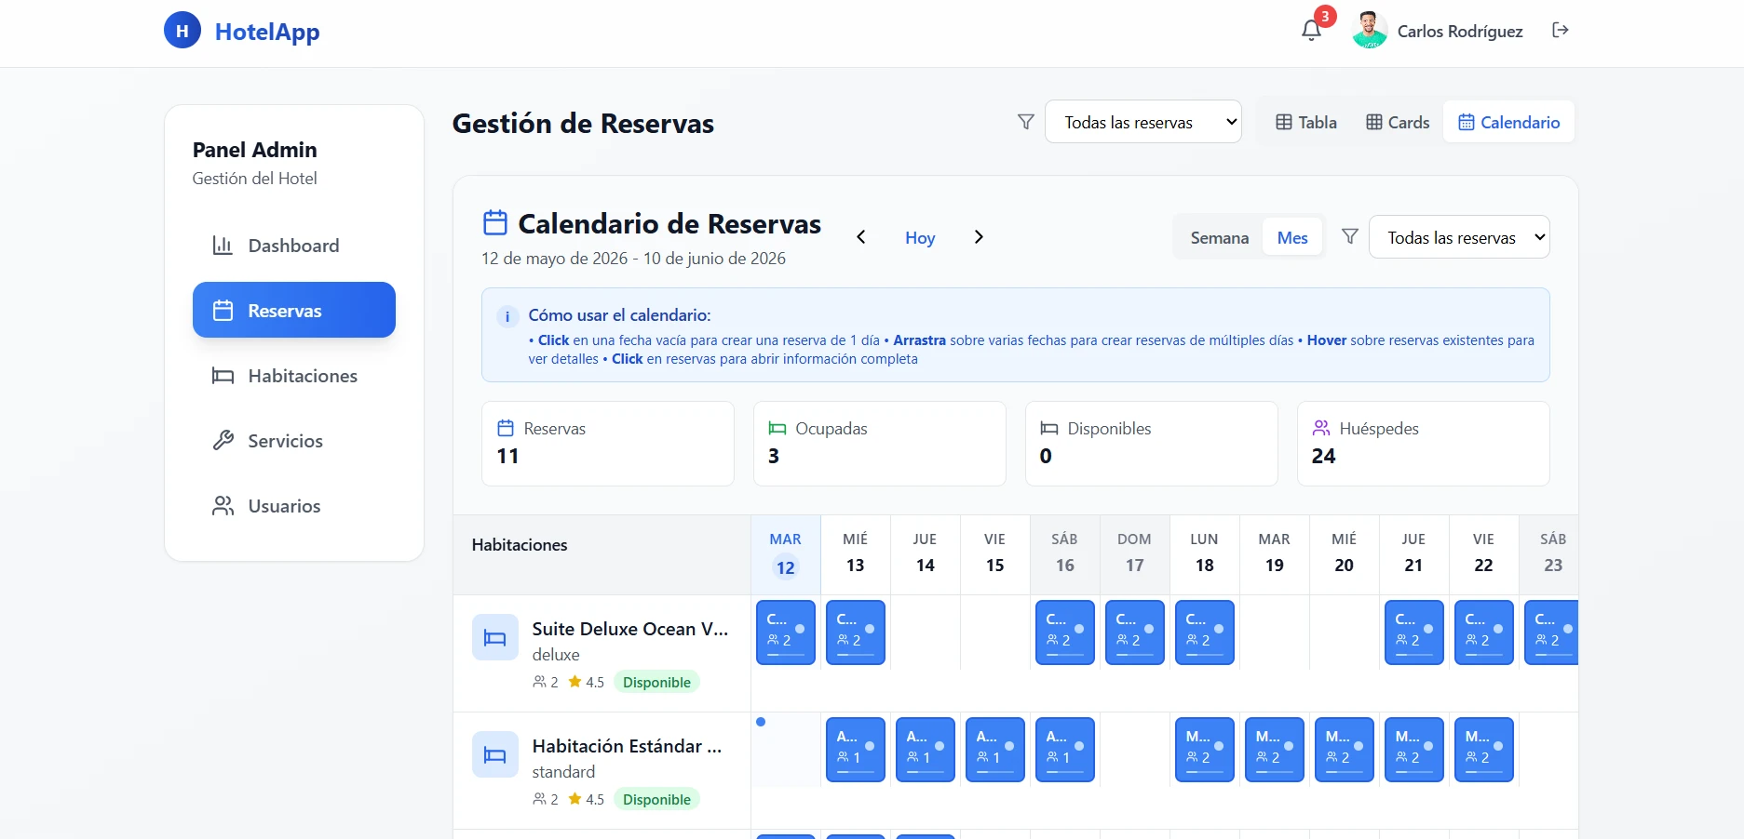Select the MIÉ 20 day header
The height and width of the screenshot is (839, 1744).
[1345, 554]
